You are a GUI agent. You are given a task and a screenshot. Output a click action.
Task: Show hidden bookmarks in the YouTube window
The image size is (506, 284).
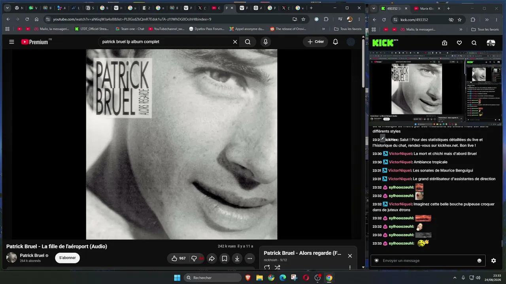(324, 29)
